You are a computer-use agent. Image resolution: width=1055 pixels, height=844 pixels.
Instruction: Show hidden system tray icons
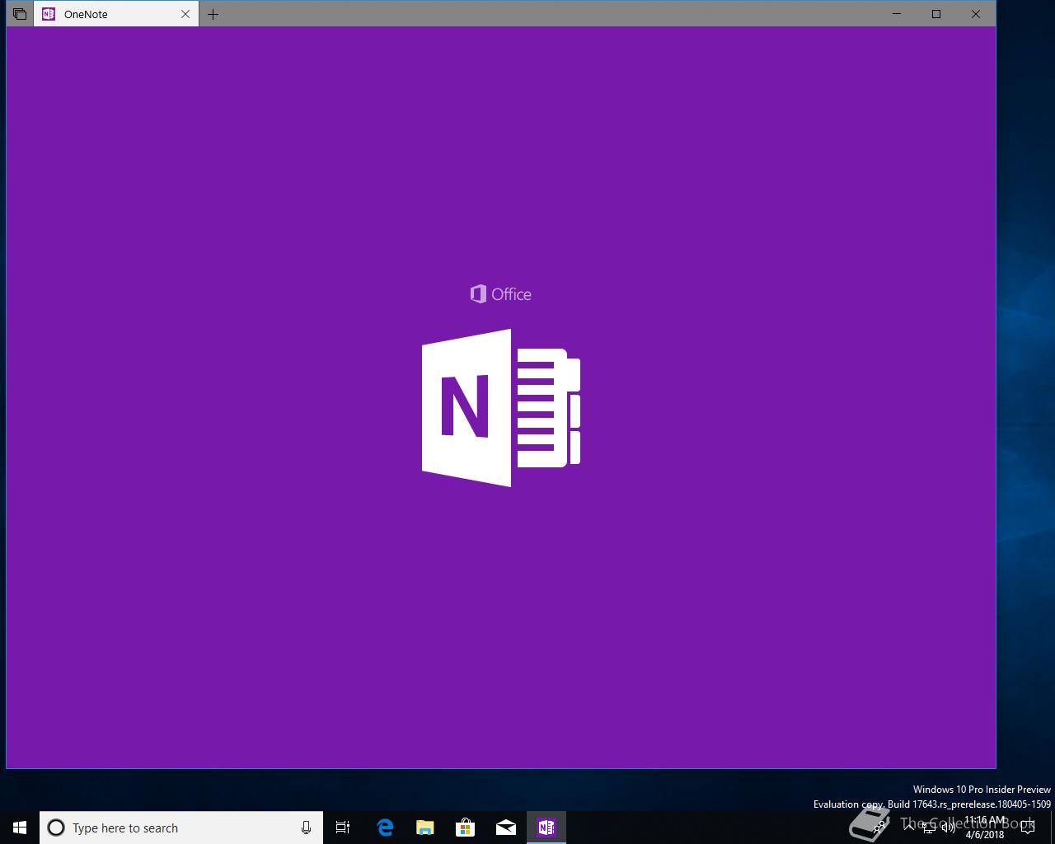tap(909, 828)
